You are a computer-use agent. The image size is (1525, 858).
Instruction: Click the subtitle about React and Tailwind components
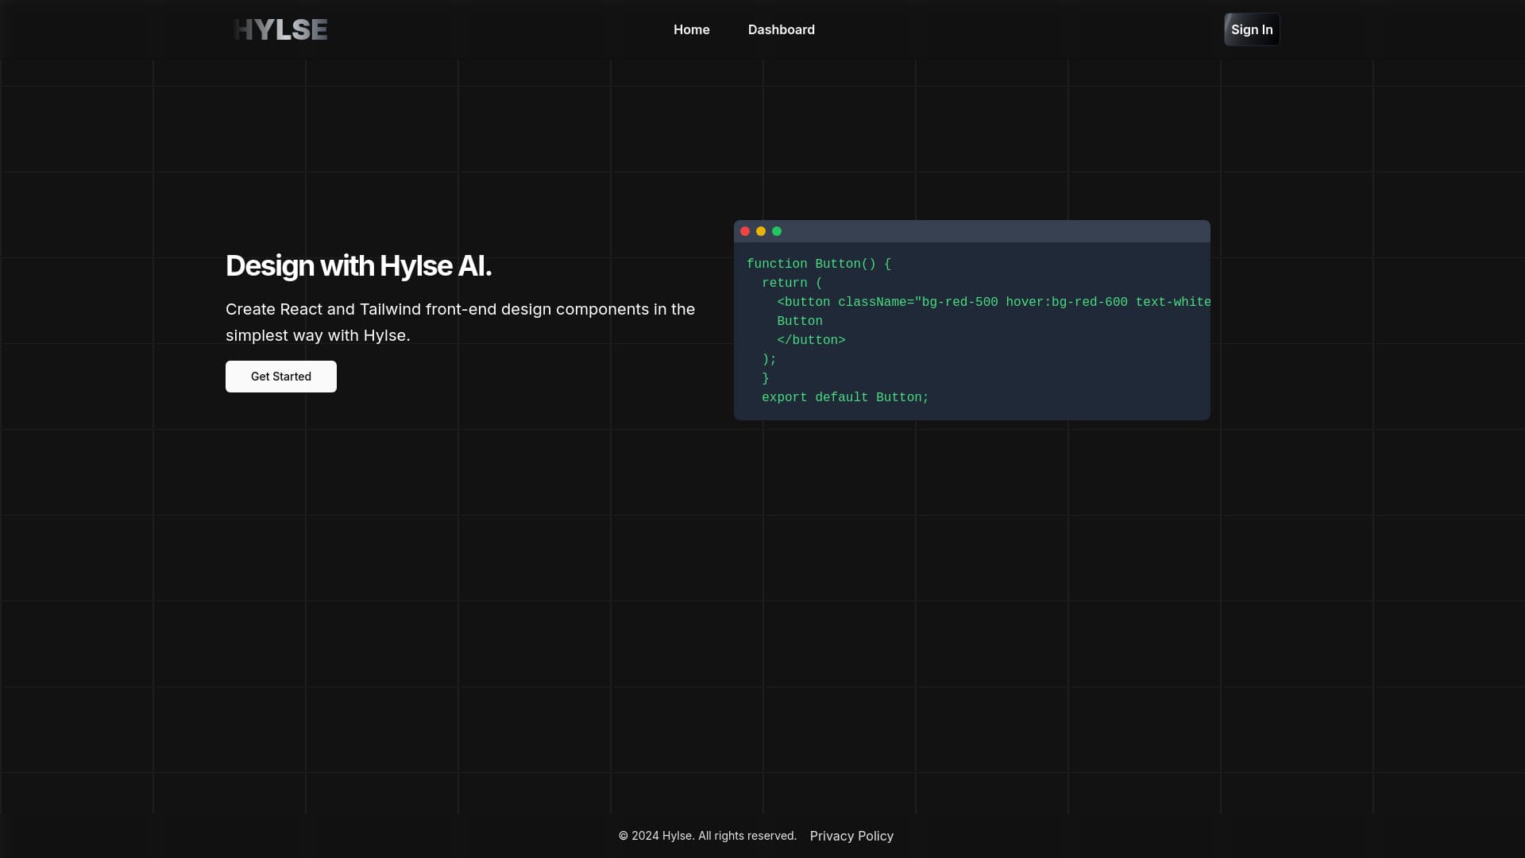pos(460,322)
